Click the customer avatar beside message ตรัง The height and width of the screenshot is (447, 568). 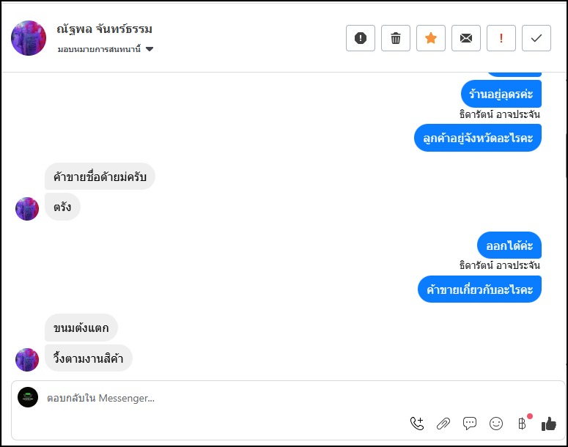point(27,209)
